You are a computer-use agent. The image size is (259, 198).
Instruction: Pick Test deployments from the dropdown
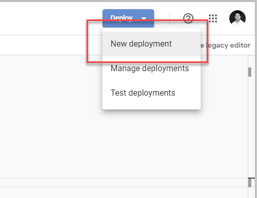click(143, 93)
